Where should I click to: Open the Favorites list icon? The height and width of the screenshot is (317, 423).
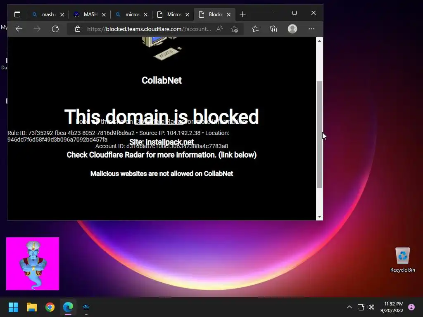click(255, 29)
